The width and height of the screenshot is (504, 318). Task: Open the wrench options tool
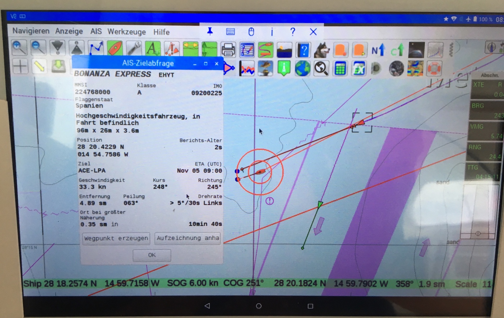tap(134, 49)
